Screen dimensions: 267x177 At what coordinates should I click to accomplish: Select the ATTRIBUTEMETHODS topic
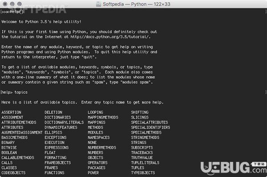19,122
